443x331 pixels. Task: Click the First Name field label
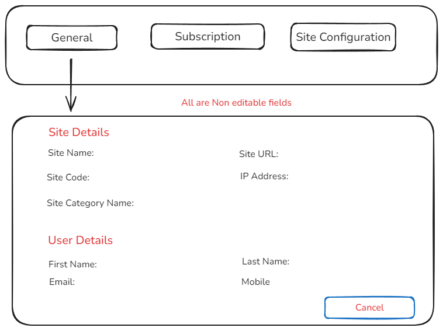coord(72,264)
